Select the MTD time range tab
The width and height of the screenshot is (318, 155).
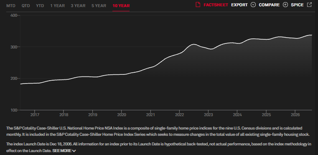(11, 6)
